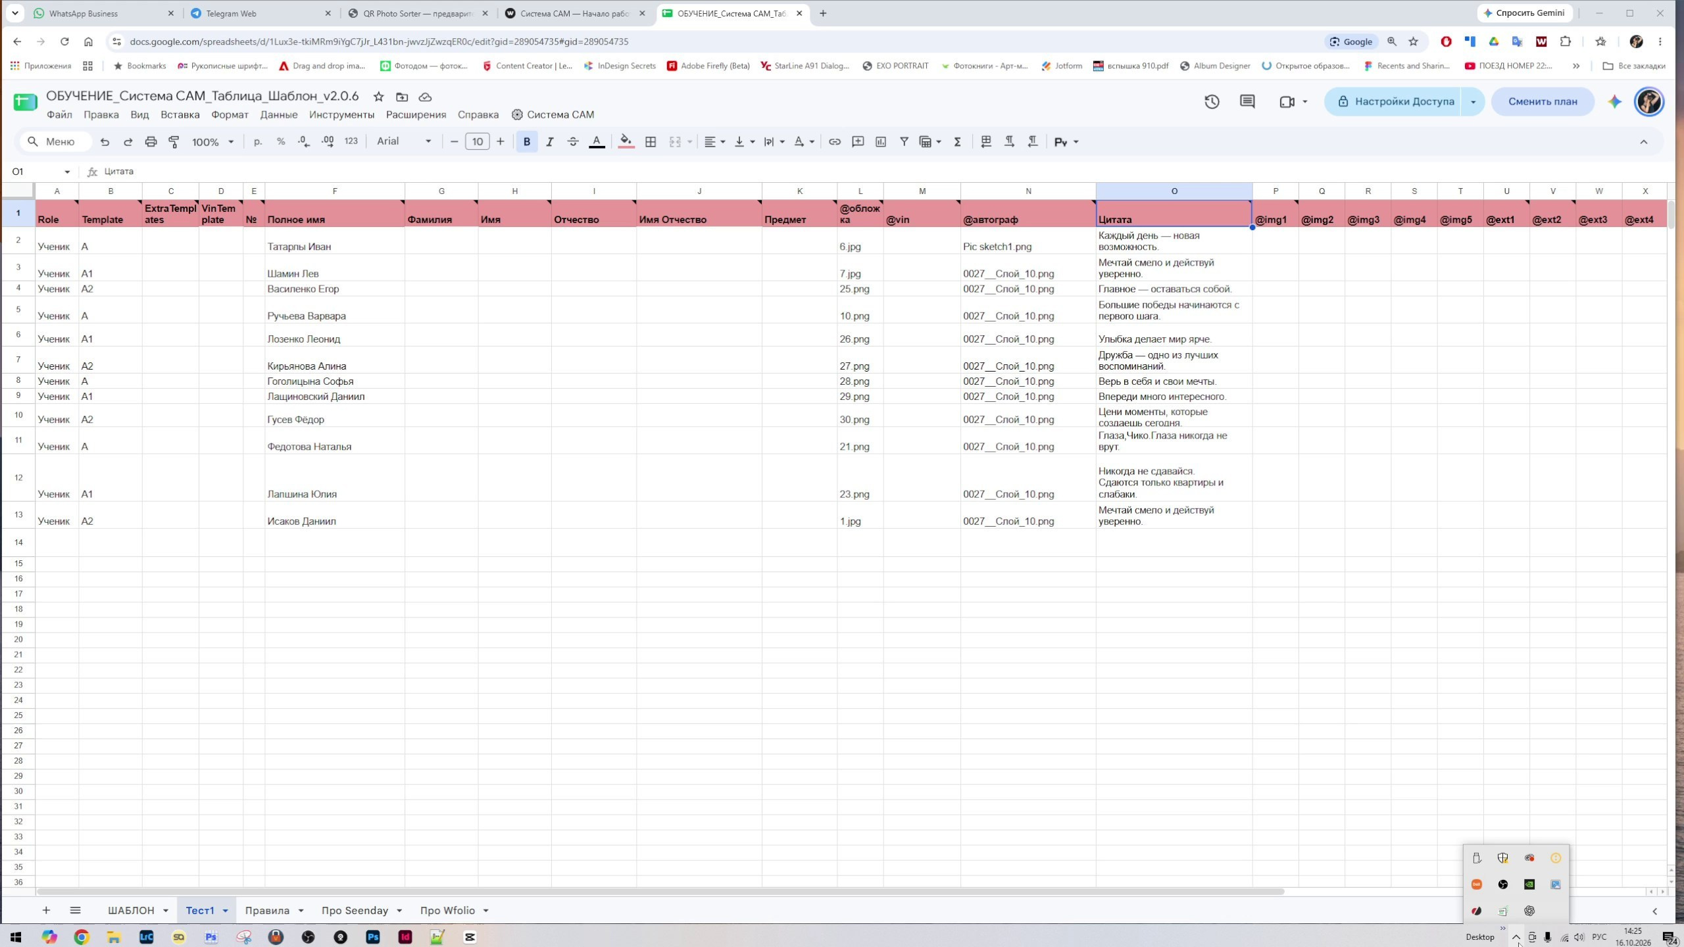Click the Настройки Доступа button

coord(1395,101)
